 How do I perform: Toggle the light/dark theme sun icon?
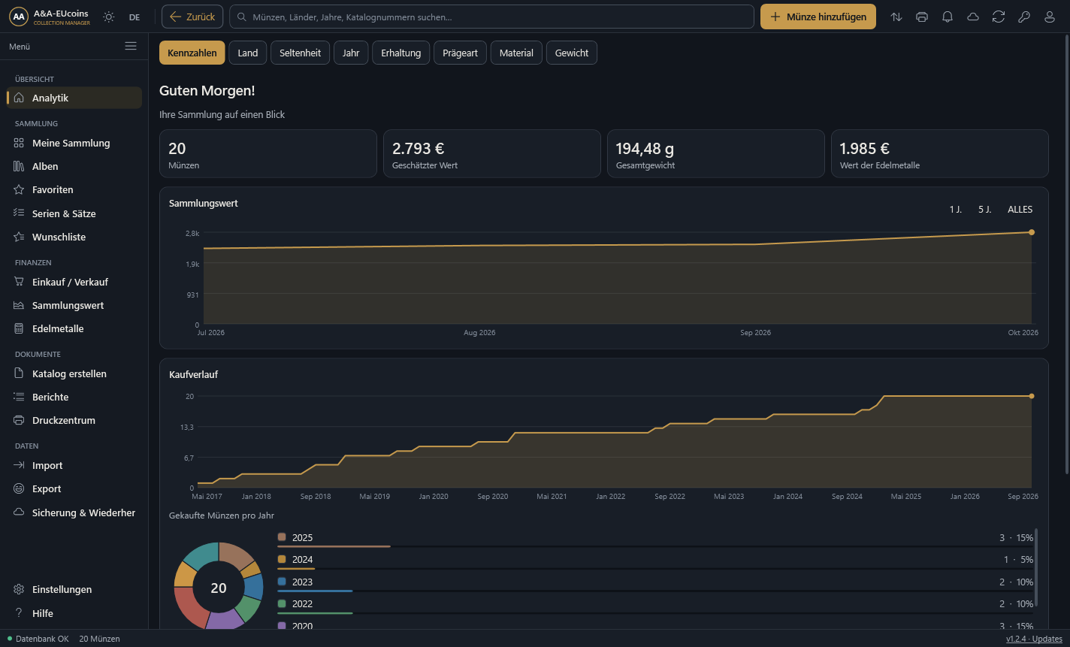[109, 17]
